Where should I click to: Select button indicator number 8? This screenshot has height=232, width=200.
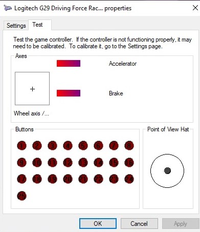coord(129,146)
